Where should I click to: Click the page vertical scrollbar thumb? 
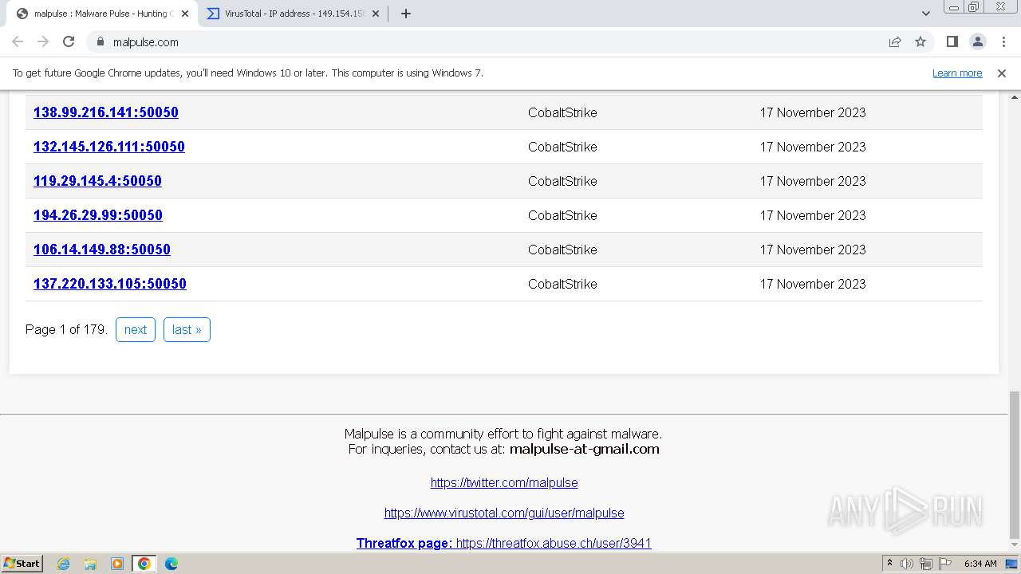pyautogui.click(x=1014, y=465)
